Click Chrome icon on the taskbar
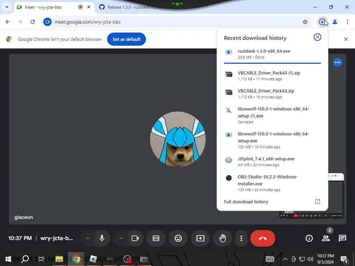The width and height of the screenshot is (355, 266). coord(76,259)
